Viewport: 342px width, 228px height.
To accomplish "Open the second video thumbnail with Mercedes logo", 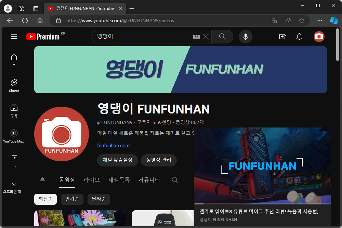I will point(163,218).
